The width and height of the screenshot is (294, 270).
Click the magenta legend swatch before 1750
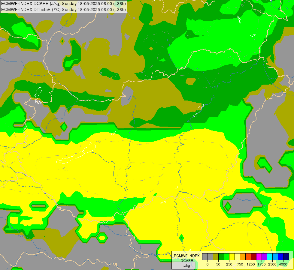click(259, 257)
